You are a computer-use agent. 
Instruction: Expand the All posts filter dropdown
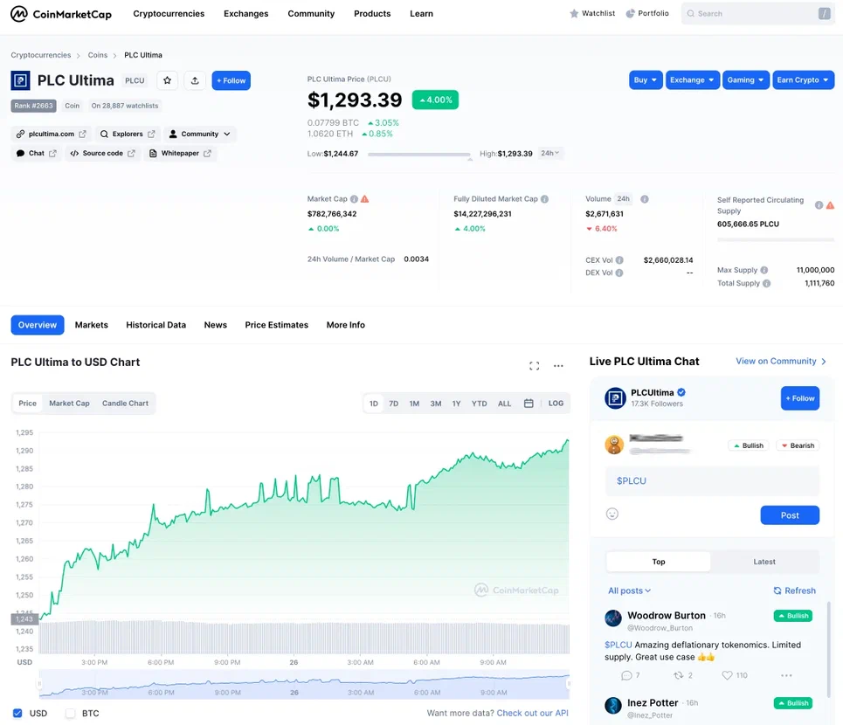[630, 590]
